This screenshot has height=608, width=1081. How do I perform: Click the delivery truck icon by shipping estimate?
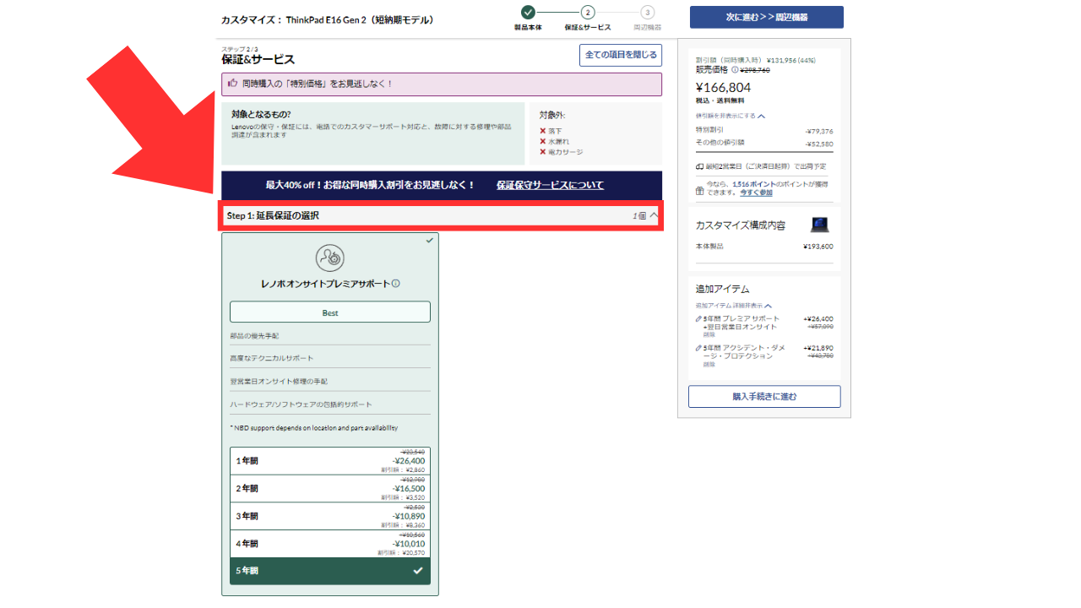[699, 166]
